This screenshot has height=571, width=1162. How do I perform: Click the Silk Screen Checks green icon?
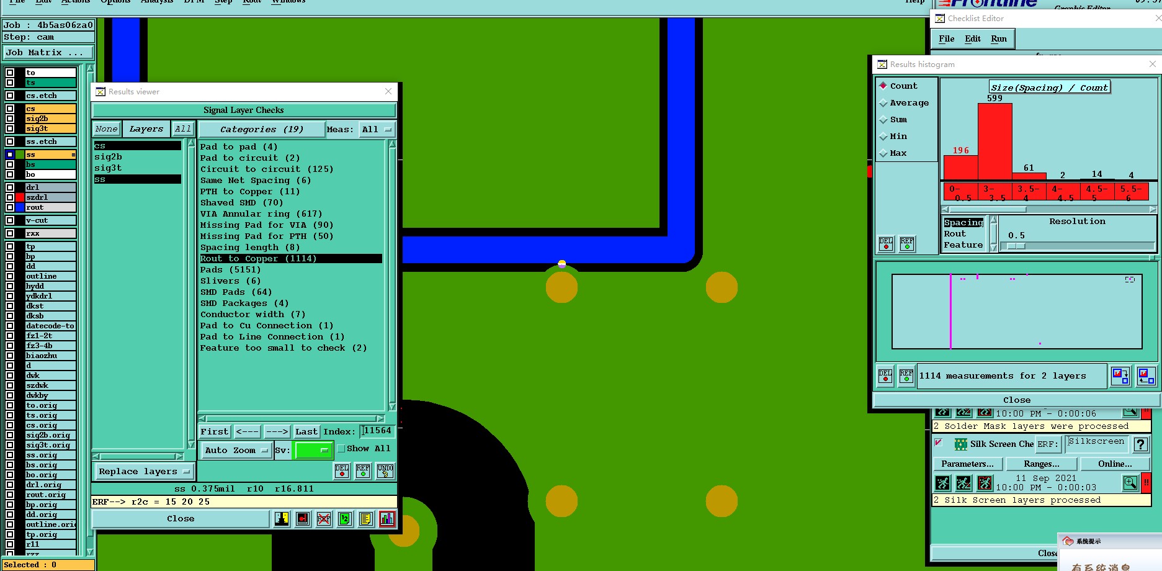(961, 444)
